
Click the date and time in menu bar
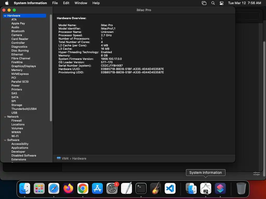pyautogui.click(x=244, y=3)
